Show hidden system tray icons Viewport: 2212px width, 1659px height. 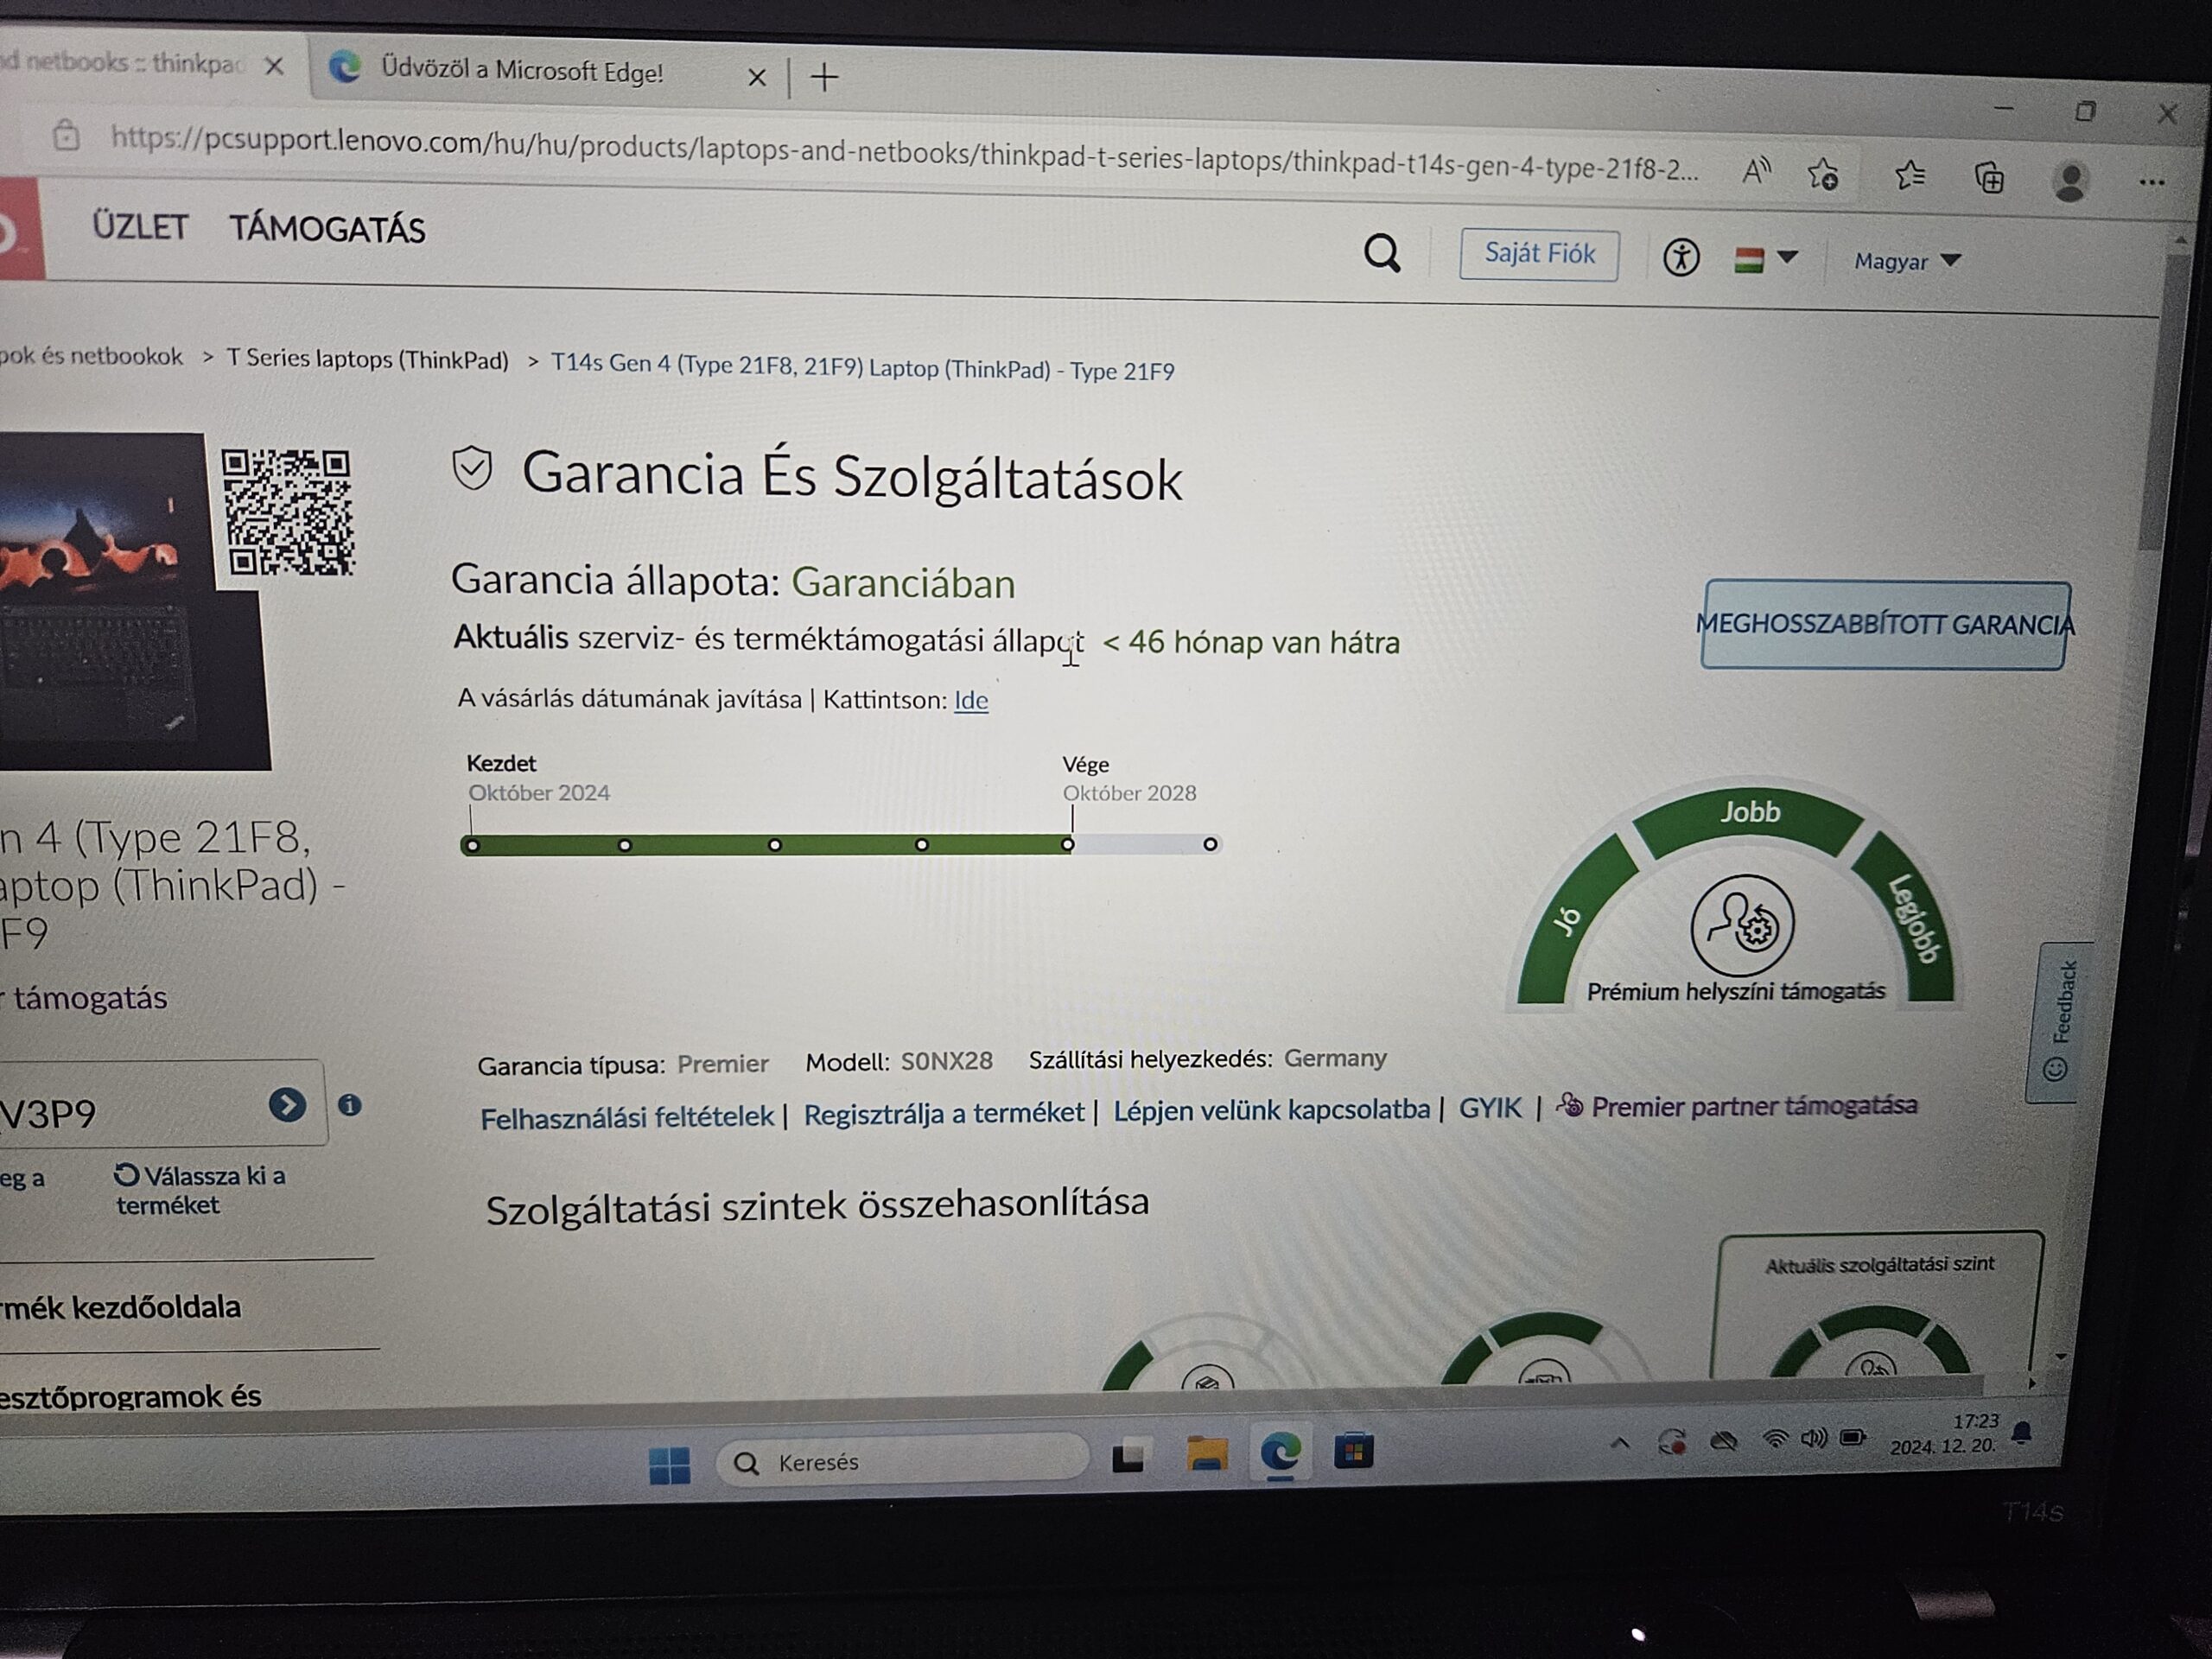click(1620, 1444)
